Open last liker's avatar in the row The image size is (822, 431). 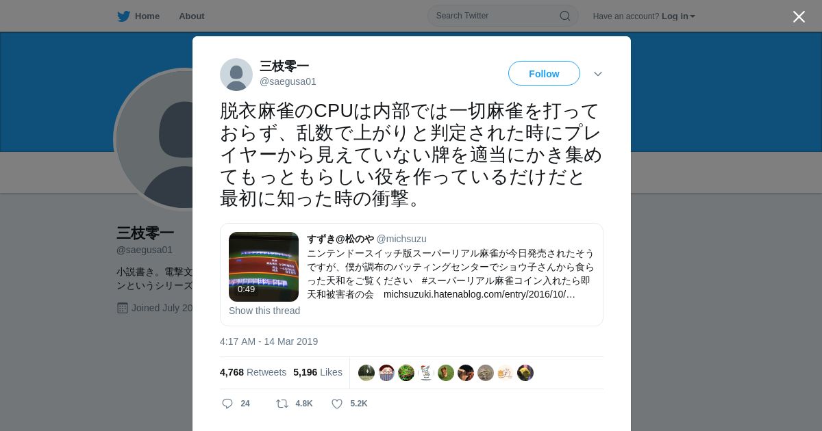(x=525, y=373)
